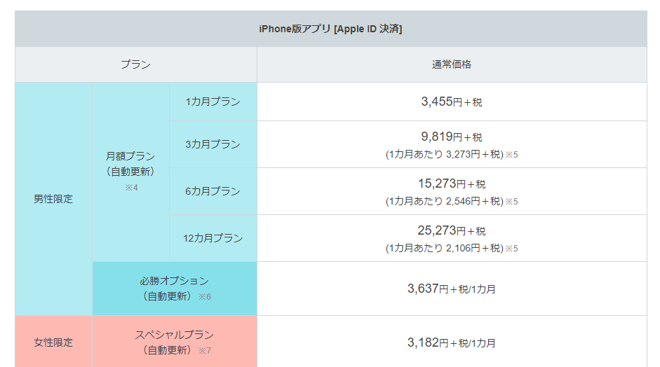Select the 1カ月プラン row label

point(213,102)
